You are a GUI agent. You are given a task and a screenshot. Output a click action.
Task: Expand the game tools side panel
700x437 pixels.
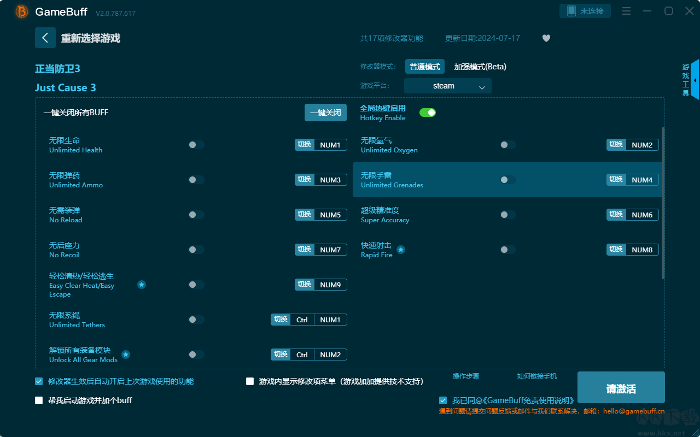694,80
